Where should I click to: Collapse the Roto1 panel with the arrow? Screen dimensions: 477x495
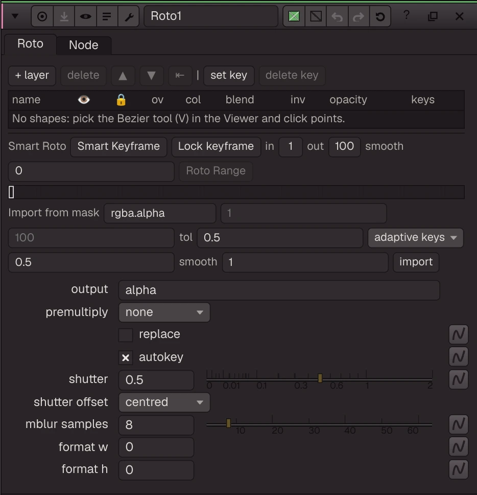tap(15, 16)
